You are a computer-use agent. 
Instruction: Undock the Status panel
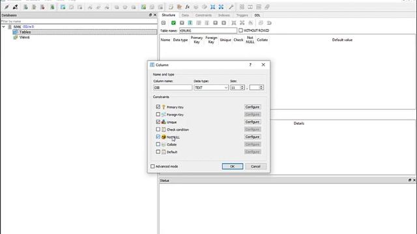click(x=410, y=180)
